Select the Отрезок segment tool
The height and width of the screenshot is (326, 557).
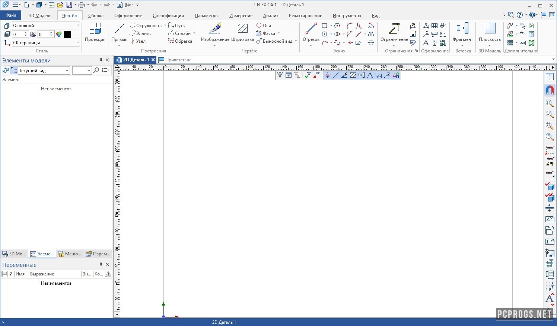(x=311, y=32)
